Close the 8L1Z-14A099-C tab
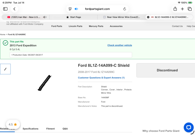 click(148, 17)
